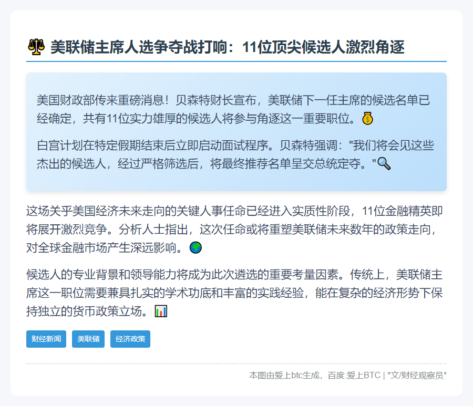This screenshot has width=473, height=406.
Task: Select the 美联储 tag
Action: pyautogui.click(x=88, y=339)
